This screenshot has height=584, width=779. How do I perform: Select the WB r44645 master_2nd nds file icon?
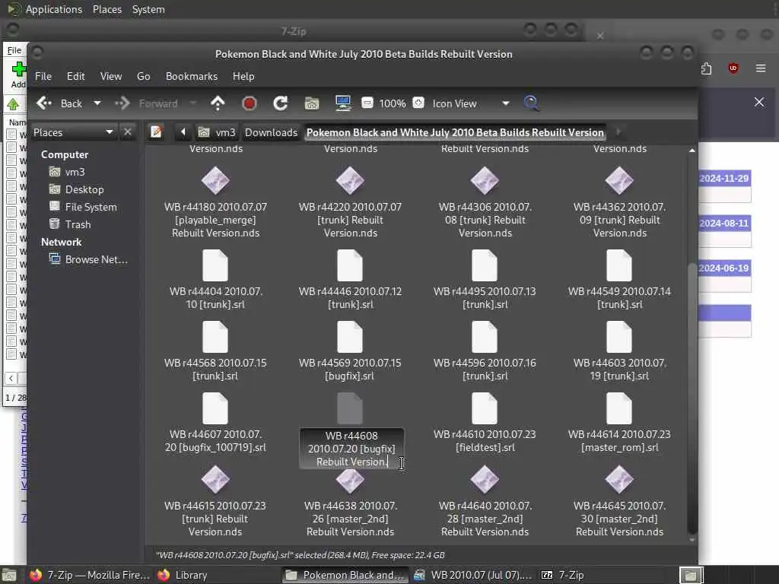pos(619,480)
